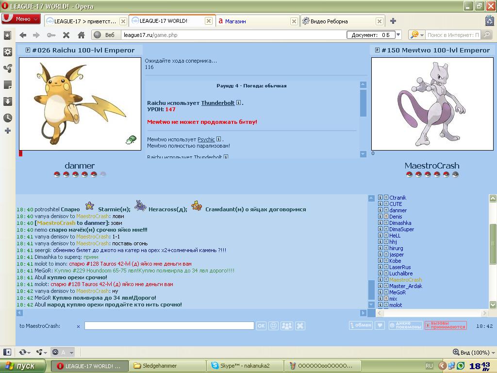
Task: Click the battle log scrollbar thumb
Action: (x=363, y=103)
